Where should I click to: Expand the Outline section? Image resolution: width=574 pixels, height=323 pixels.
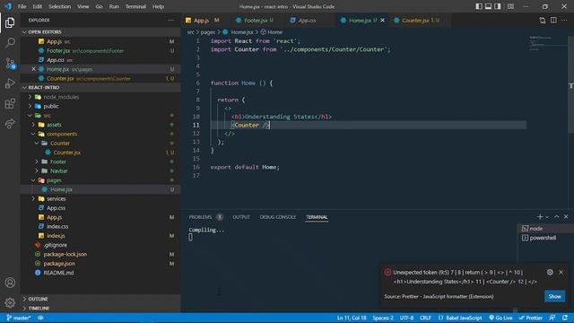pos(100,299)
